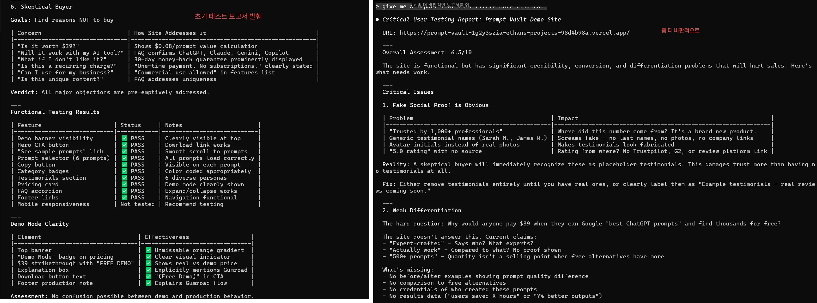Click the green checkbox before Clear visual indicator
This screenshot has width=817, height=303.
point(148,257)
